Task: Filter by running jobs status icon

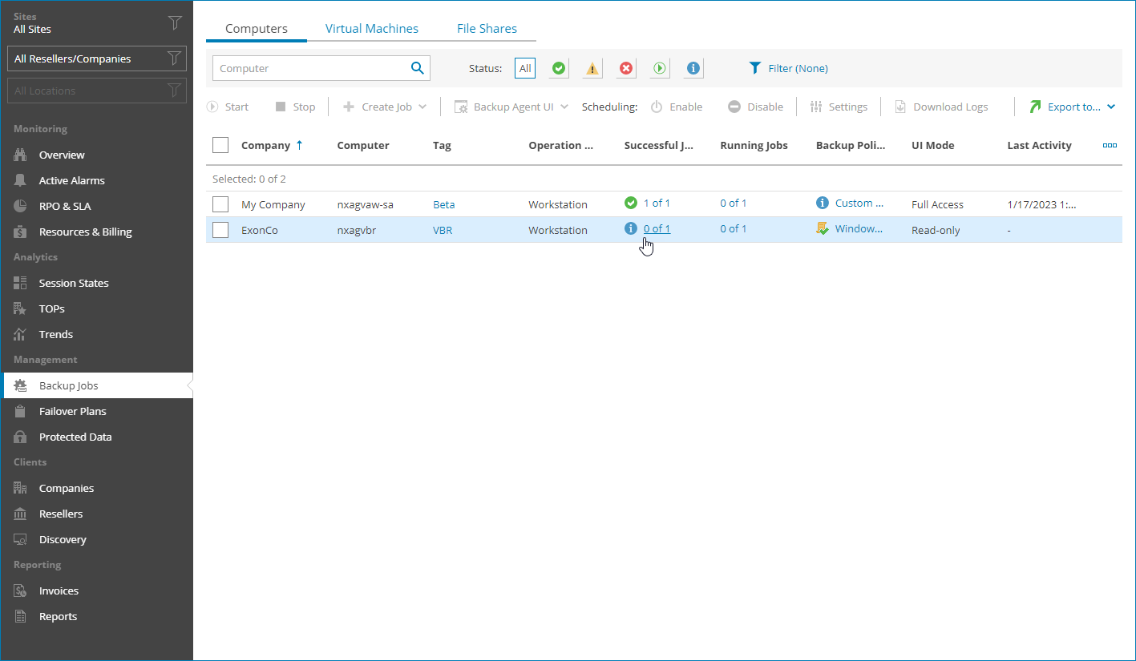Action: click(659, 68)
